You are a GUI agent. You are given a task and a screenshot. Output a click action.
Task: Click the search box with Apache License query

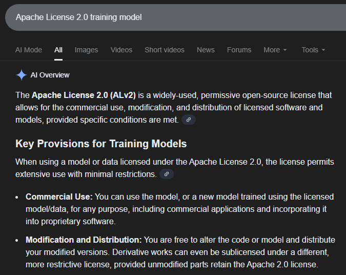pos(154,17)
